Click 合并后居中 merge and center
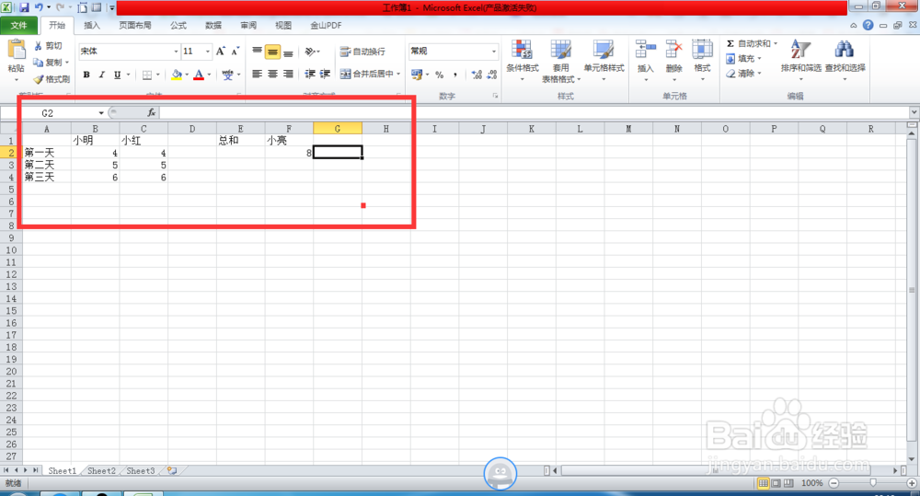The image size is (920, 496). 367,74
